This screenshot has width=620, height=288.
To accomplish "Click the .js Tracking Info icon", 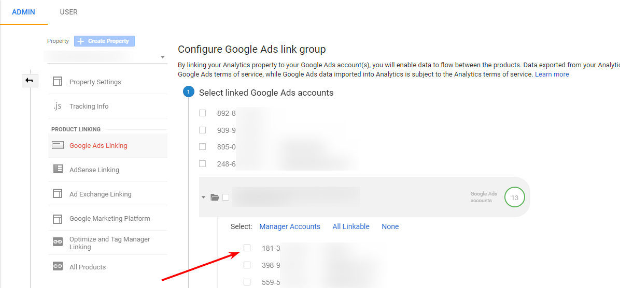I will 58,106.
